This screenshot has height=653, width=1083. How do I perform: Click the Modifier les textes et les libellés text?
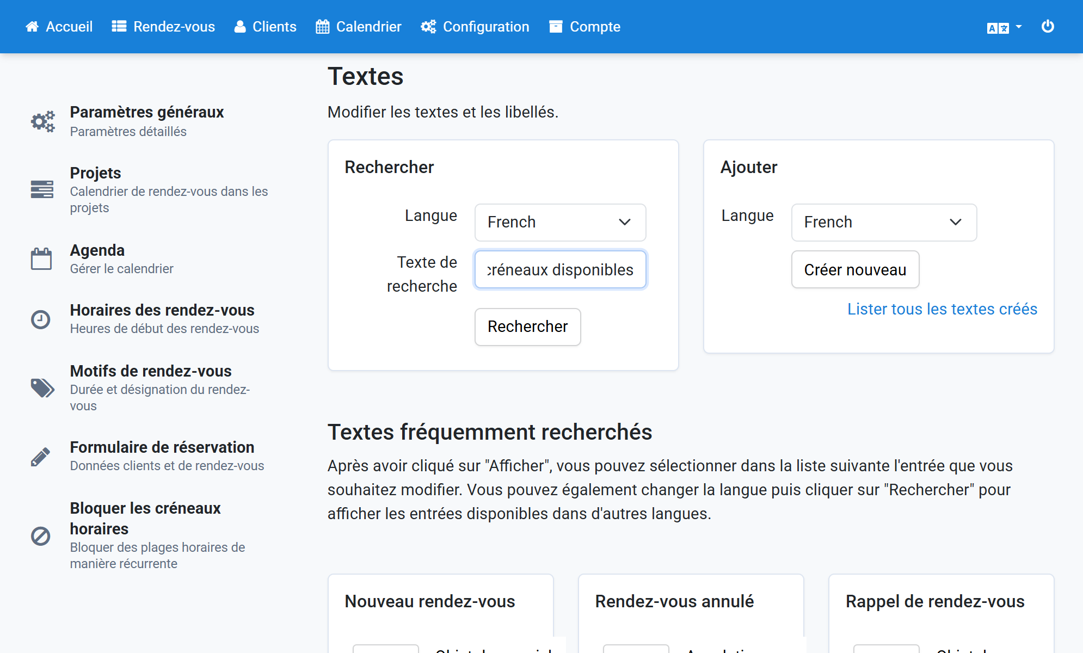click(x=443, y=112)
